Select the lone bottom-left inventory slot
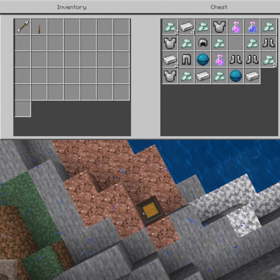Viewport: 280px width, 280px height. (x=22, y=109)
